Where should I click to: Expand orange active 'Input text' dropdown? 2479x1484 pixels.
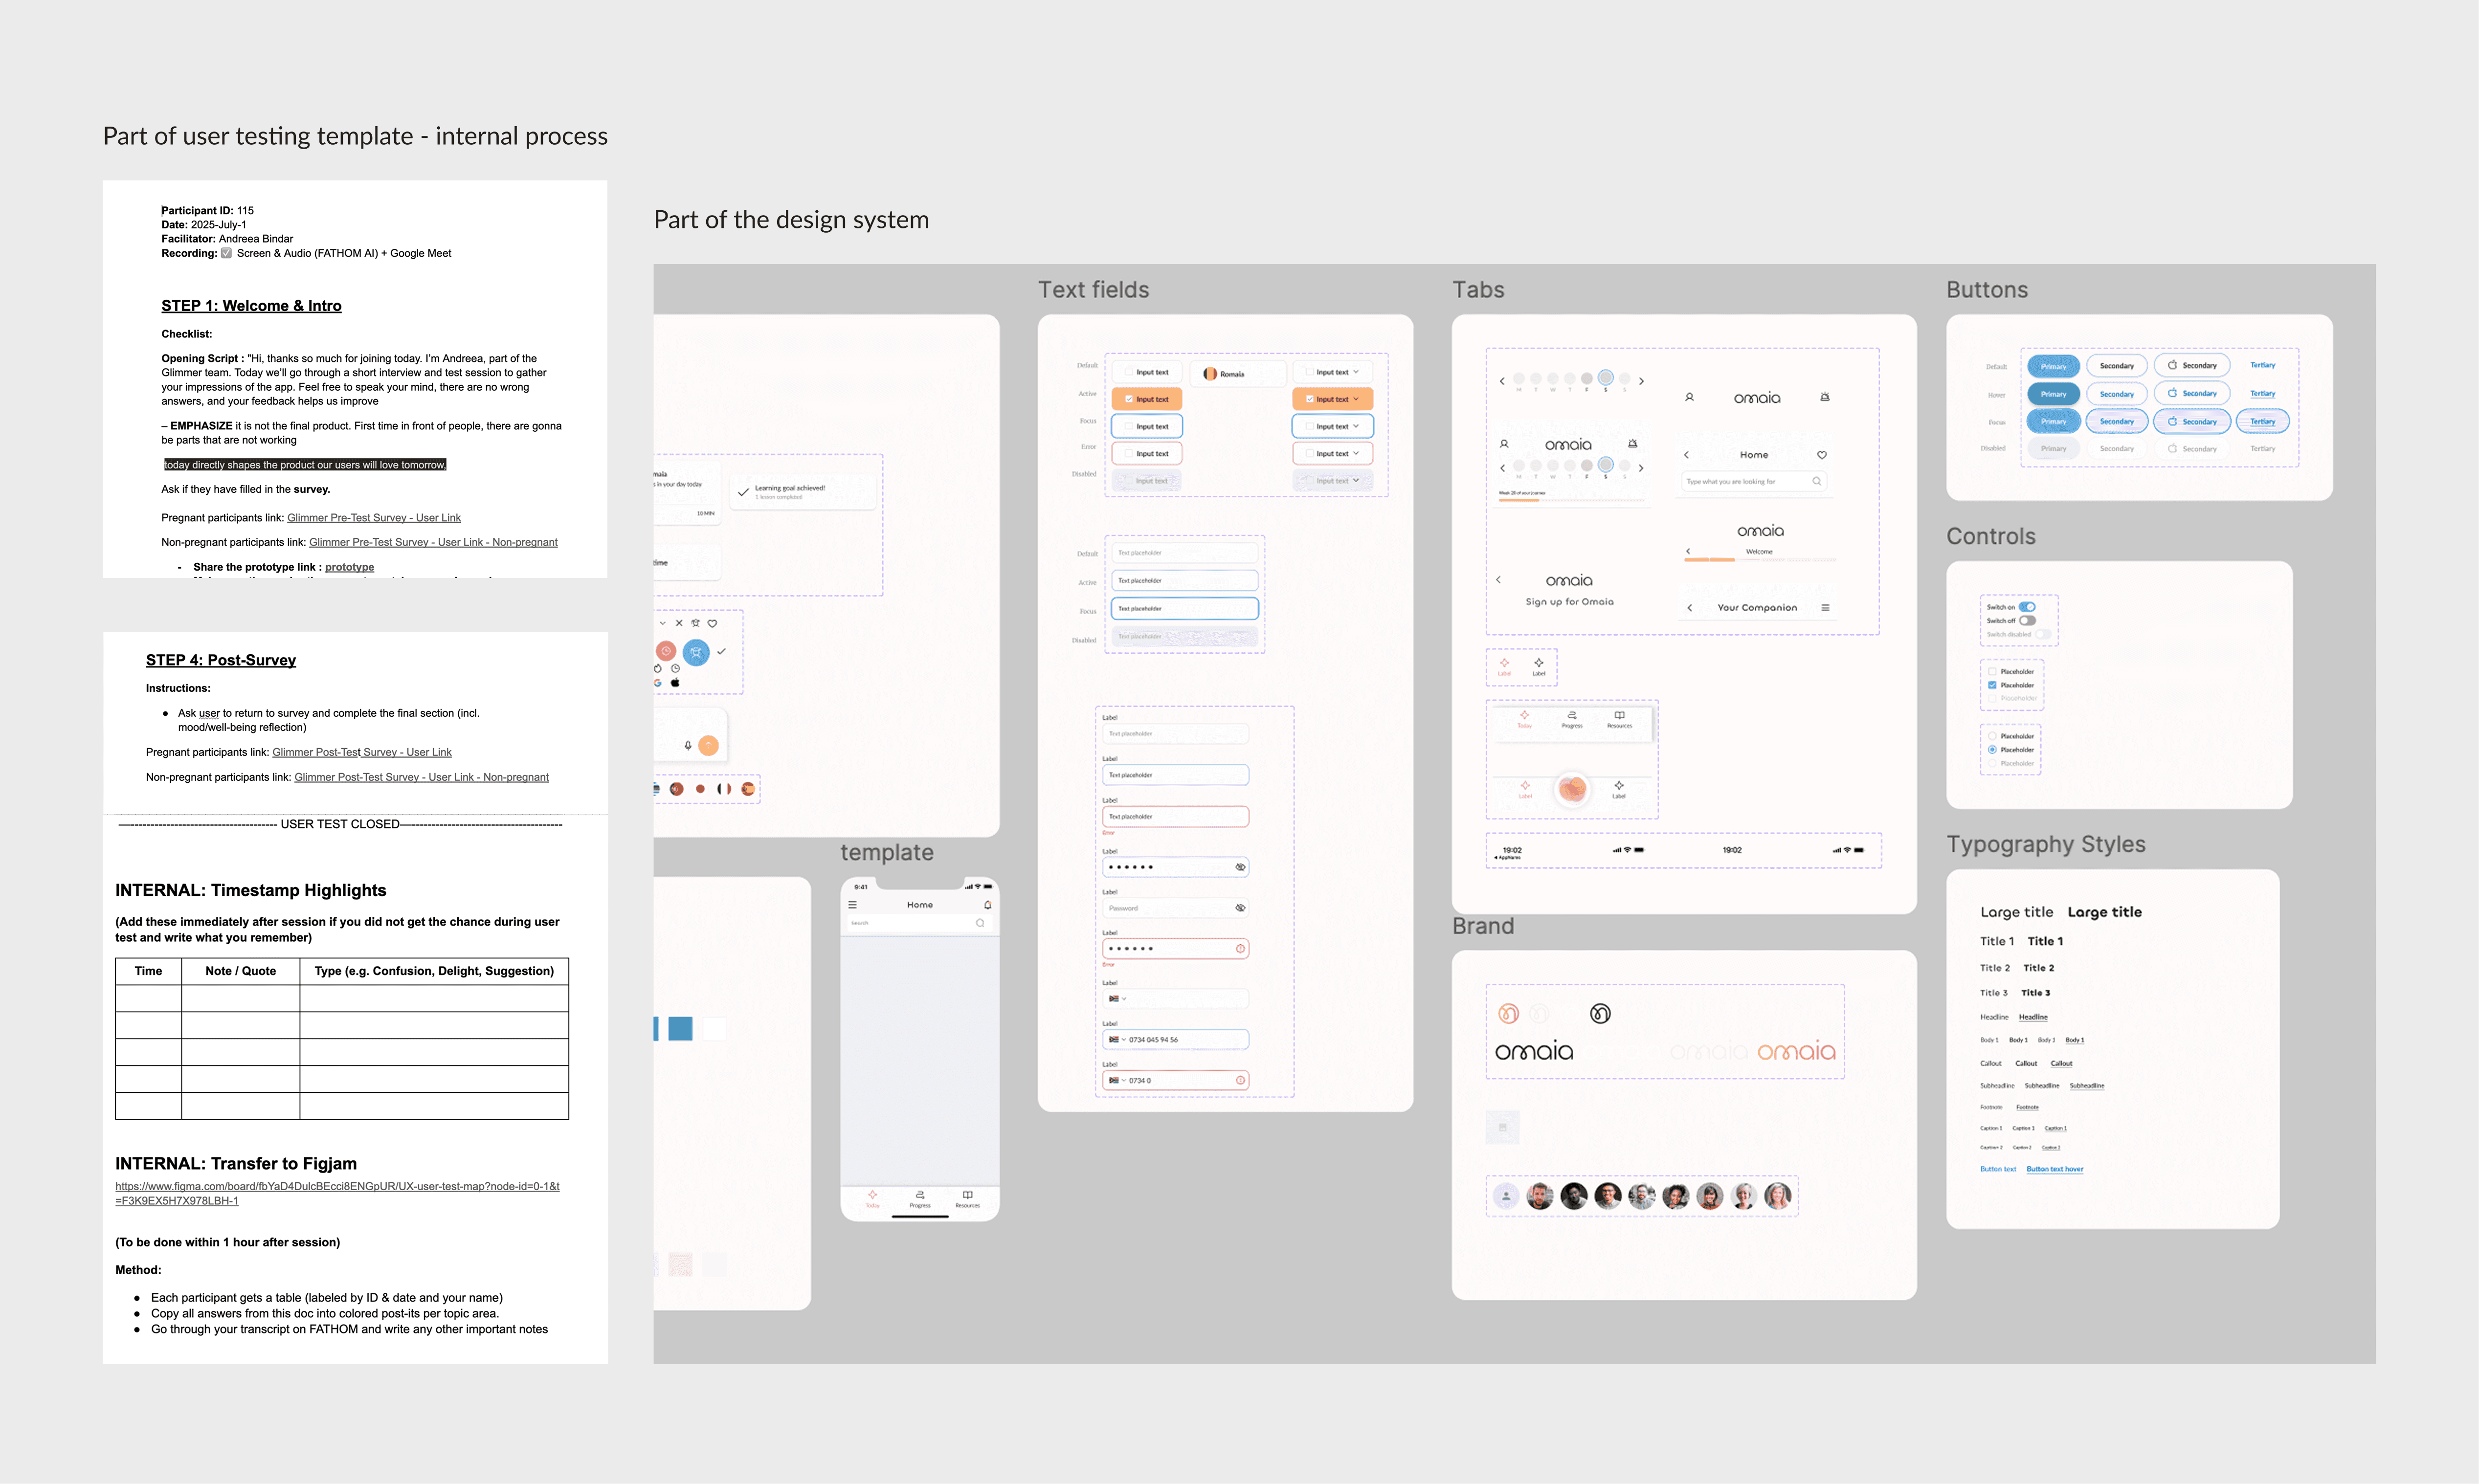(x=1356, y=399)
